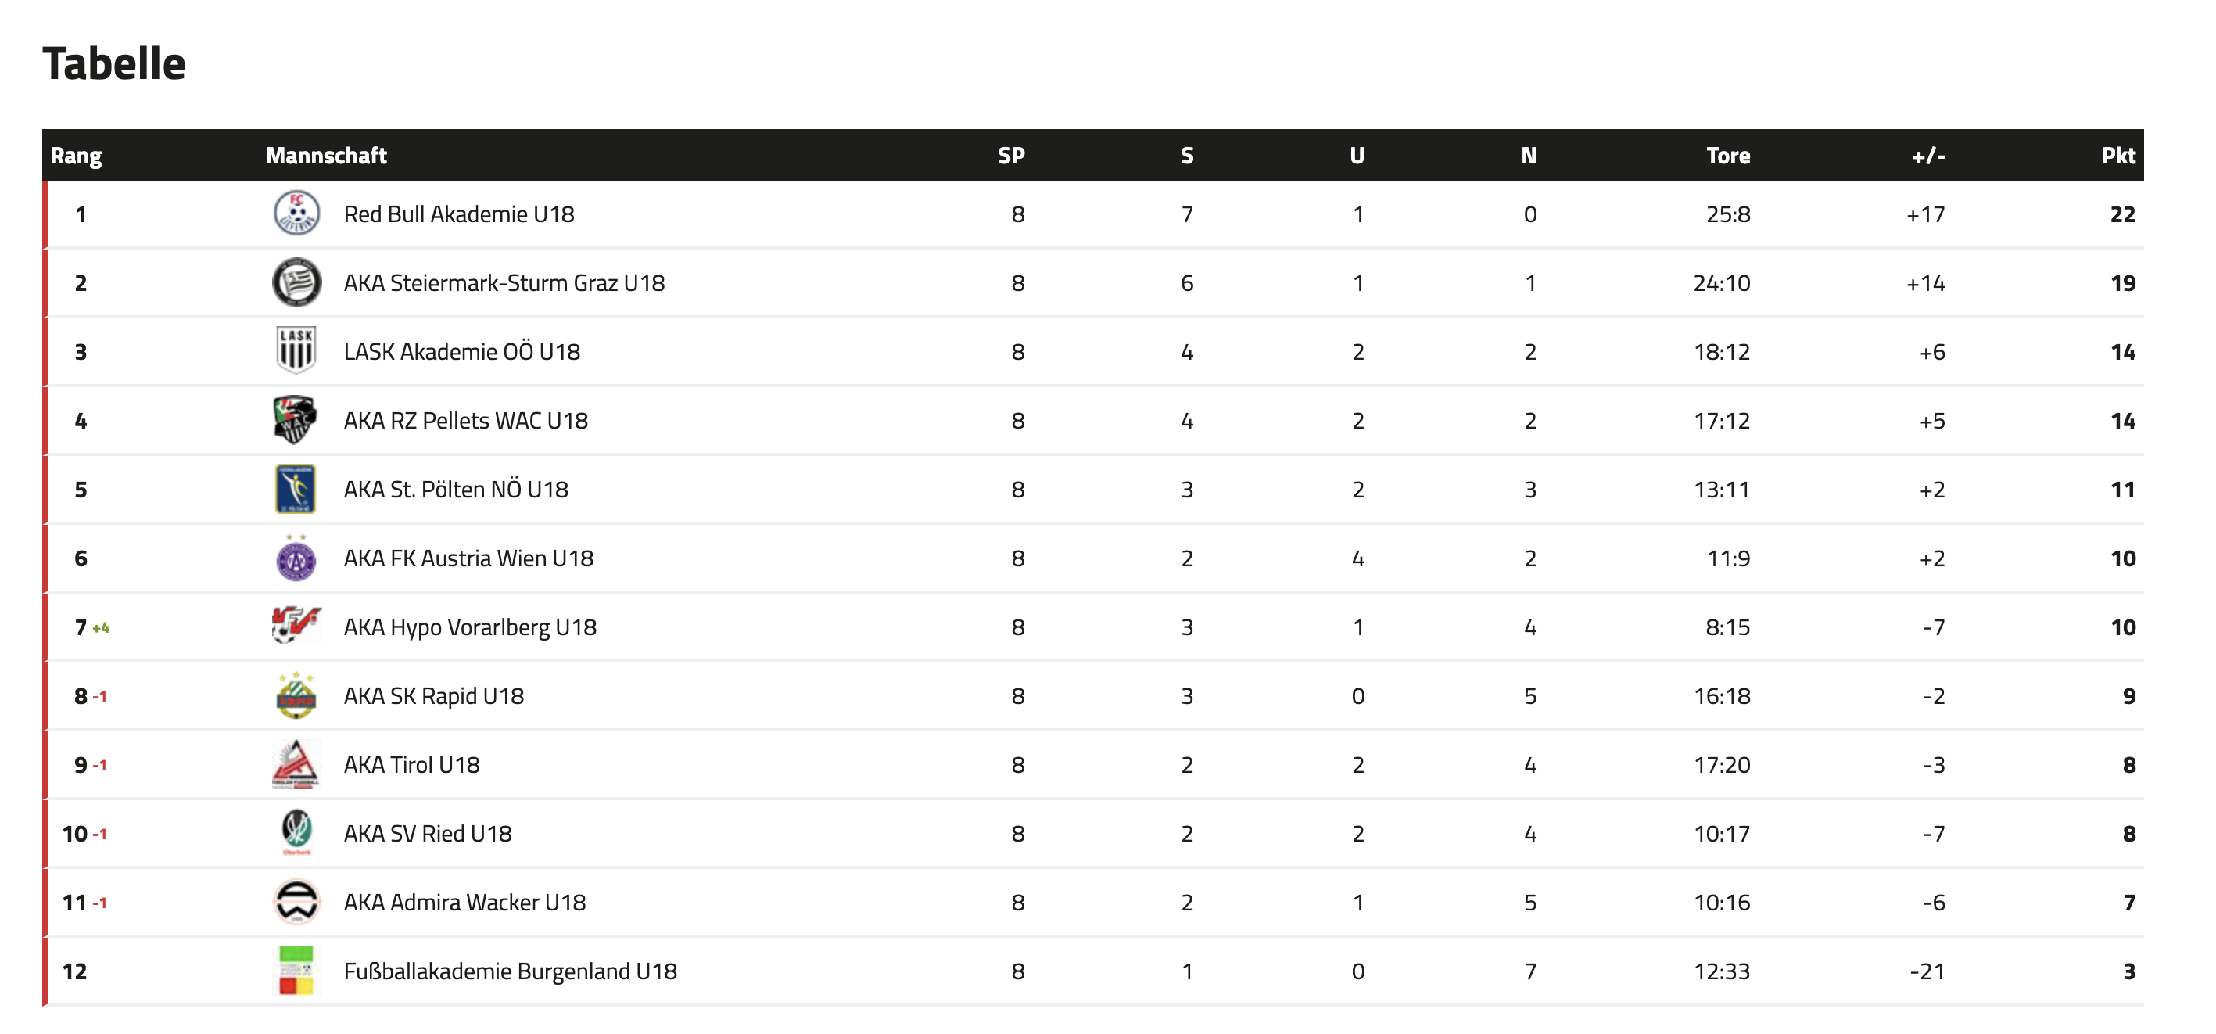Click the SV Ried club logo
The width and height of the screenshot is (2216, 1034).
click(x=296, y=833)
